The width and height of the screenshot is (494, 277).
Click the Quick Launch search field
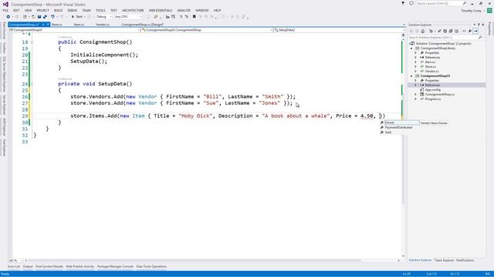tap(441, 3)
